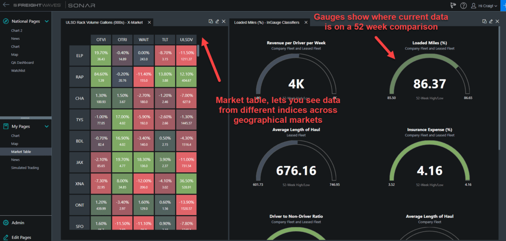Edit the Loaded Miles widget with pencil icon
Viewport: 506px width, 241px height.
491,21
